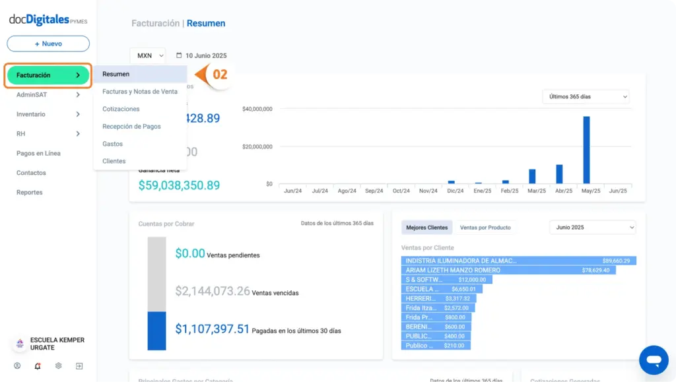676x382 pixels.
Task: Click the PUBLIC... $400.00 bar
Action: pos(436,336)
